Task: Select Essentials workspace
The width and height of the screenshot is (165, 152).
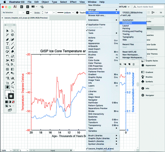Action: coord(133,23)
